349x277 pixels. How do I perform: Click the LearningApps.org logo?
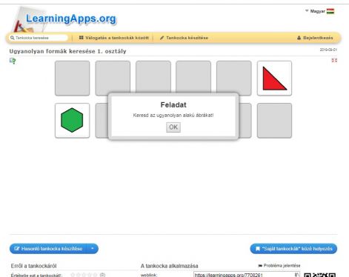click(70, 19)
